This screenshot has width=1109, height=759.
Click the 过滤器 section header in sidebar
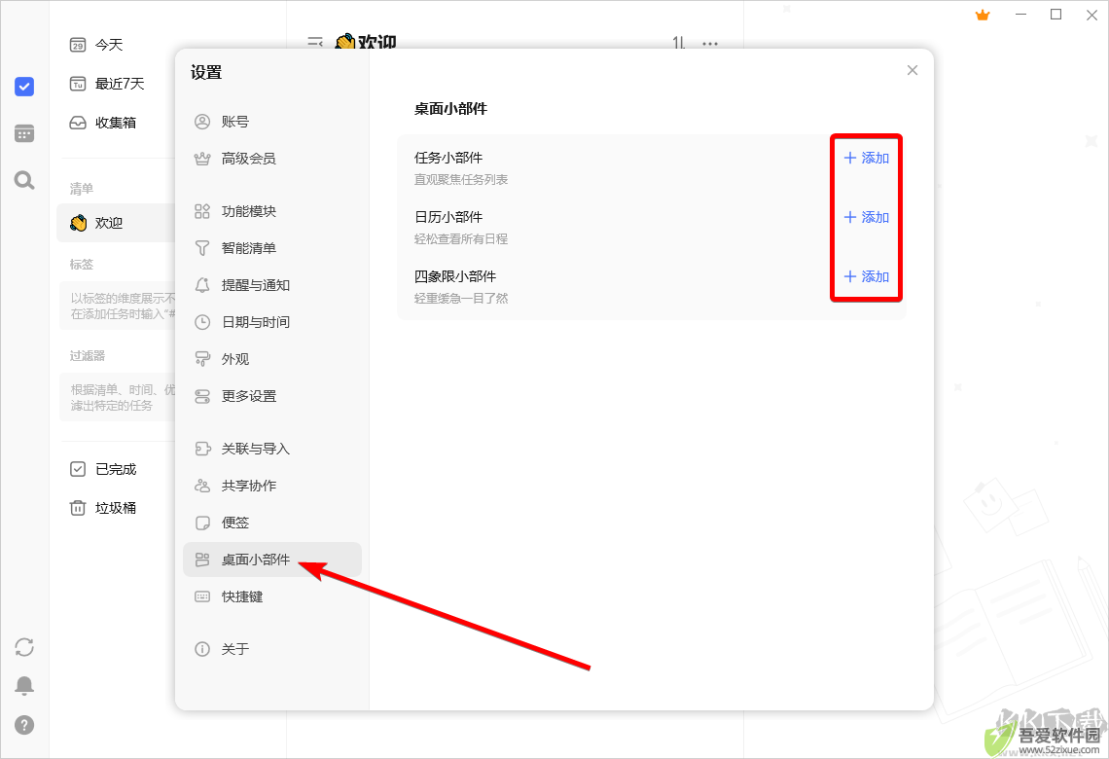pos(87,356)
